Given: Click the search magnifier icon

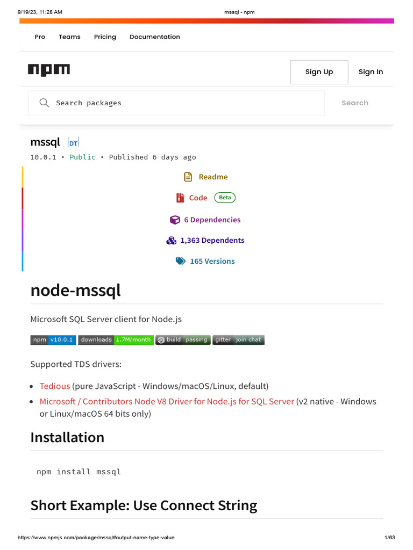Looking at the screenshot, I should (45, 103).
